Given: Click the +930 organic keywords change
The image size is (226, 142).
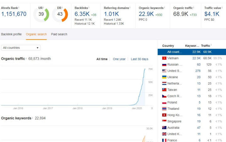Looking at the screenshot, I should pyautogui.click(x=159, y=15).
